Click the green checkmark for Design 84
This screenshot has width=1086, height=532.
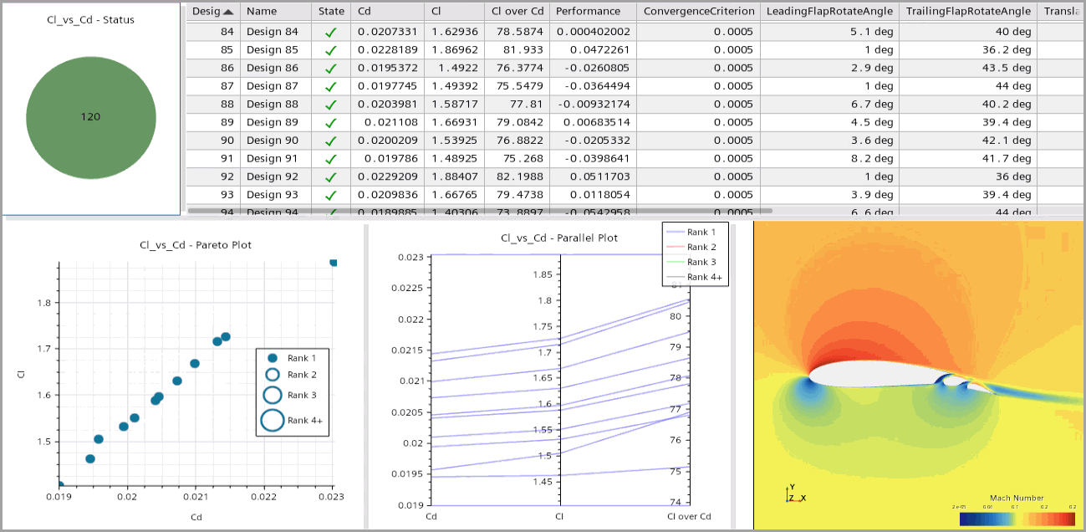click(x=331, y=32)
